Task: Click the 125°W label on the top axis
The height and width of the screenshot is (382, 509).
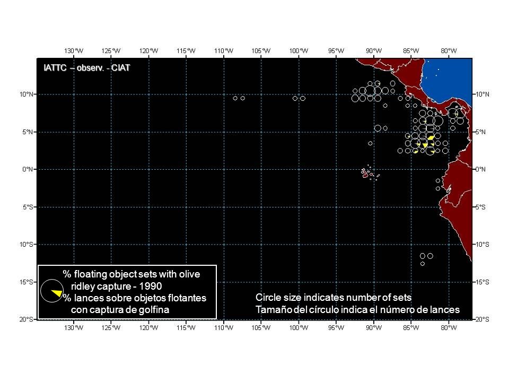Action: 111,51
